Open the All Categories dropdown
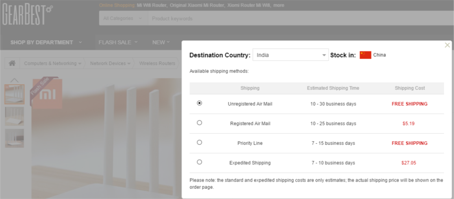 (122, 18)
